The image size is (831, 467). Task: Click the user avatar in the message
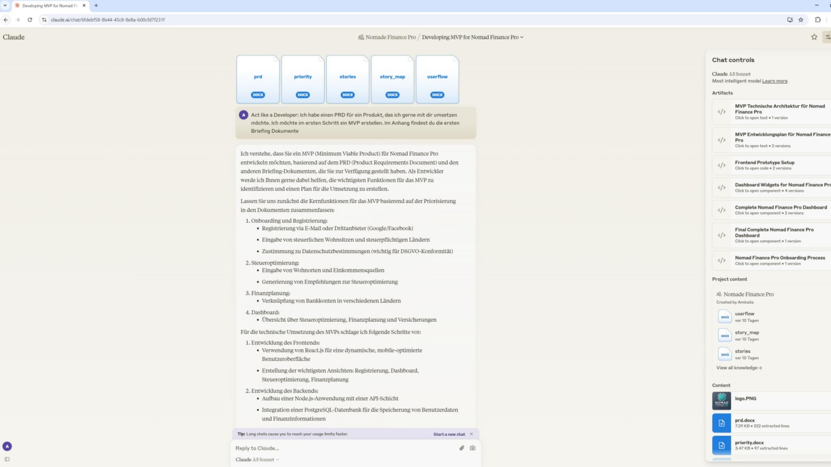pyautogui.click(x=244, y=115)
